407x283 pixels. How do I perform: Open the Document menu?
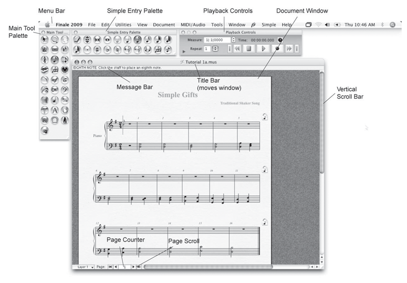pos(164,25)
